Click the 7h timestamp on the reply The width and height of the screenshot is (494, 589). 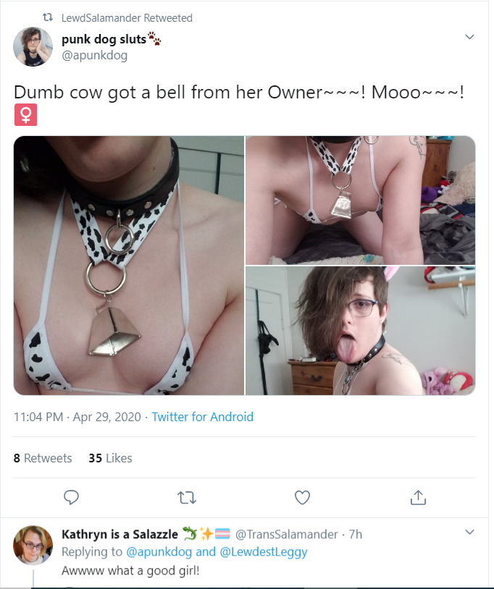[355, 534]
